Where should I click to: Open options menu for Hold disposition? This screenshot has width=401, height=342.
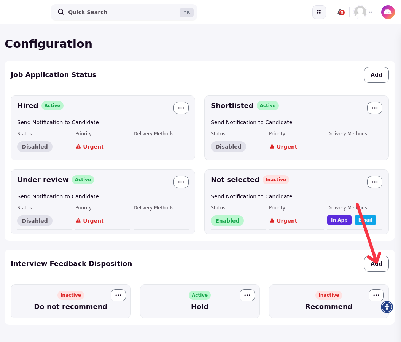247,295
